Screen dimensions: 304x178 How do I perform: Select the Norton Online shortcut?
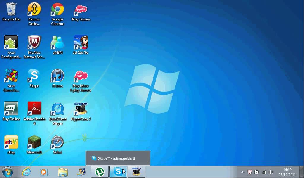pos(34,14)
